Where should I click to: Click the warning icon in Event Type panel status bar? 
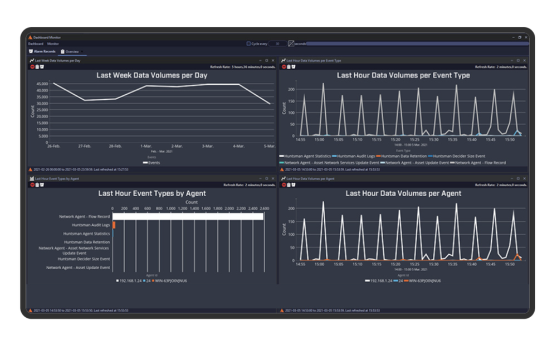pos(282,169)
